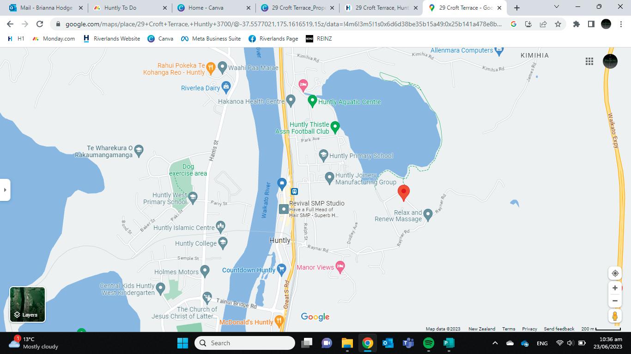This screenshot has width=631, height=354.
Task: Switch to Huntly To Do tab
Action: click(x=129, y=8)
